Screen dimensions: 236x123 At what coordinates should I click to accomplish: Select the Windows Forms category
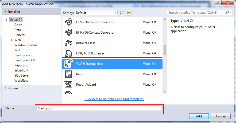point(26,45)
